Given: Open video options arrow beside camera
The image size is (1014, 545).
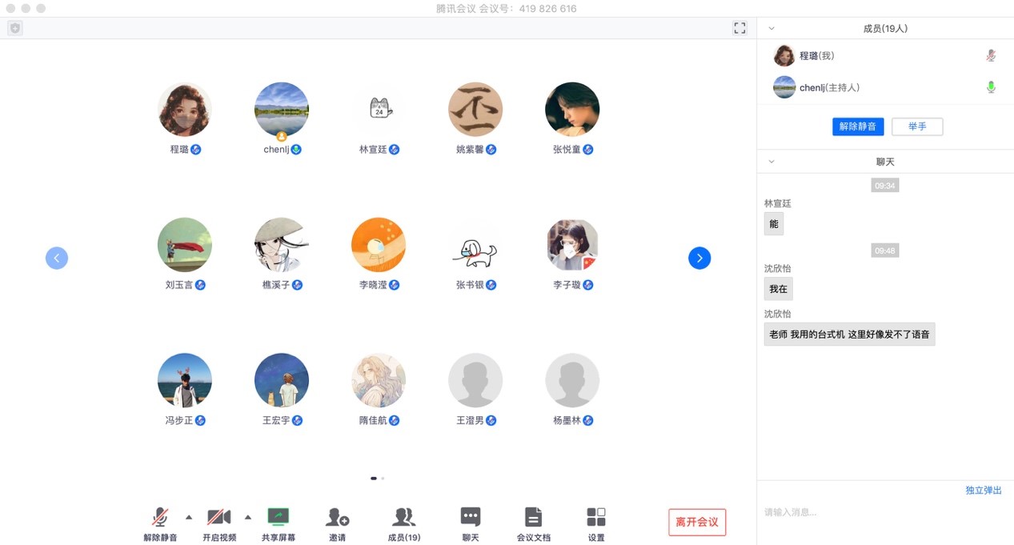Looking at the screenshot, I should 248,516.
